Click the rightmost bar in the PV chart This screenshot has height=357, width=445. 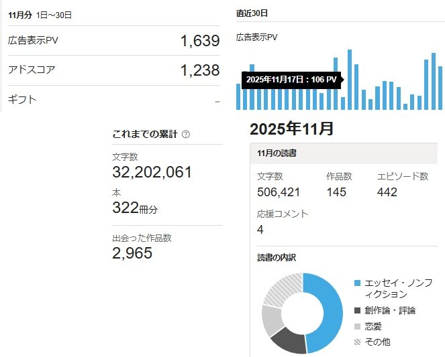coord(440,87)
